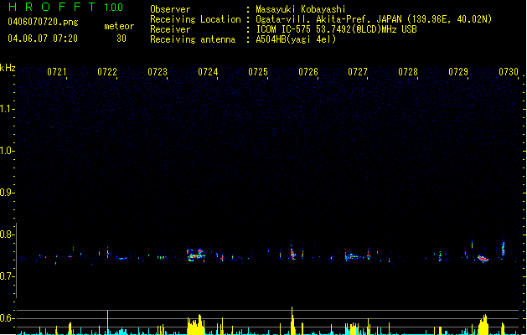
Task: Click the 0721 time marker
Action: 57,72
